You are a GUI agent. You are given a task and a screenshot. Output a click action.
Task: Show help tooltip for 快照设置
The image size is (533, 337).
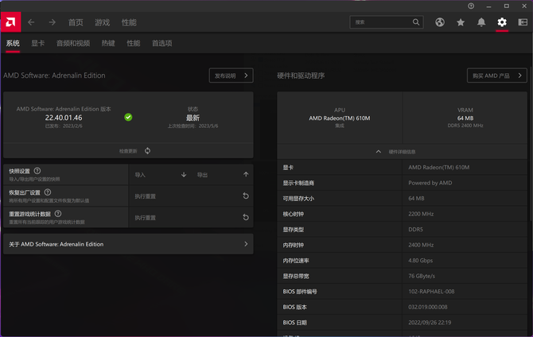point(37,171)
